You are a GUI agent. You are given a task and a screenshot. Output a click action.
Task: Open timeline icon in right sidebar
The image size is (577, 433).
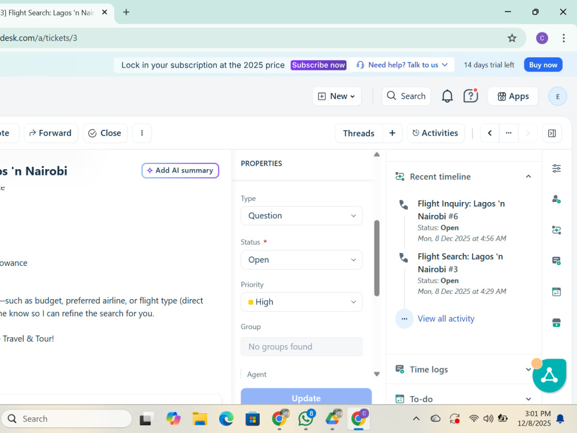(556, 230)
